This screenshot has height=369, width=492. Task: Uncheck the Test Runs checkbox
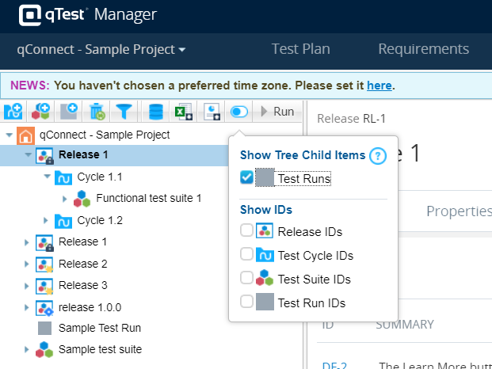pos(246,177)
